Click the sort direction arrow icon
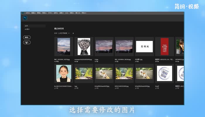The height and width of the screenshot is (117, 205). pos(73,33)
